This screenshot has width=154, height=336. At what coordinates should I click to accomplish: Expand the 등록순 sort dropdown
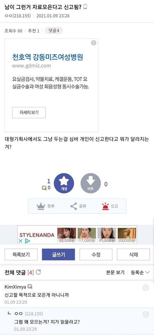click(x=140, y=272)
